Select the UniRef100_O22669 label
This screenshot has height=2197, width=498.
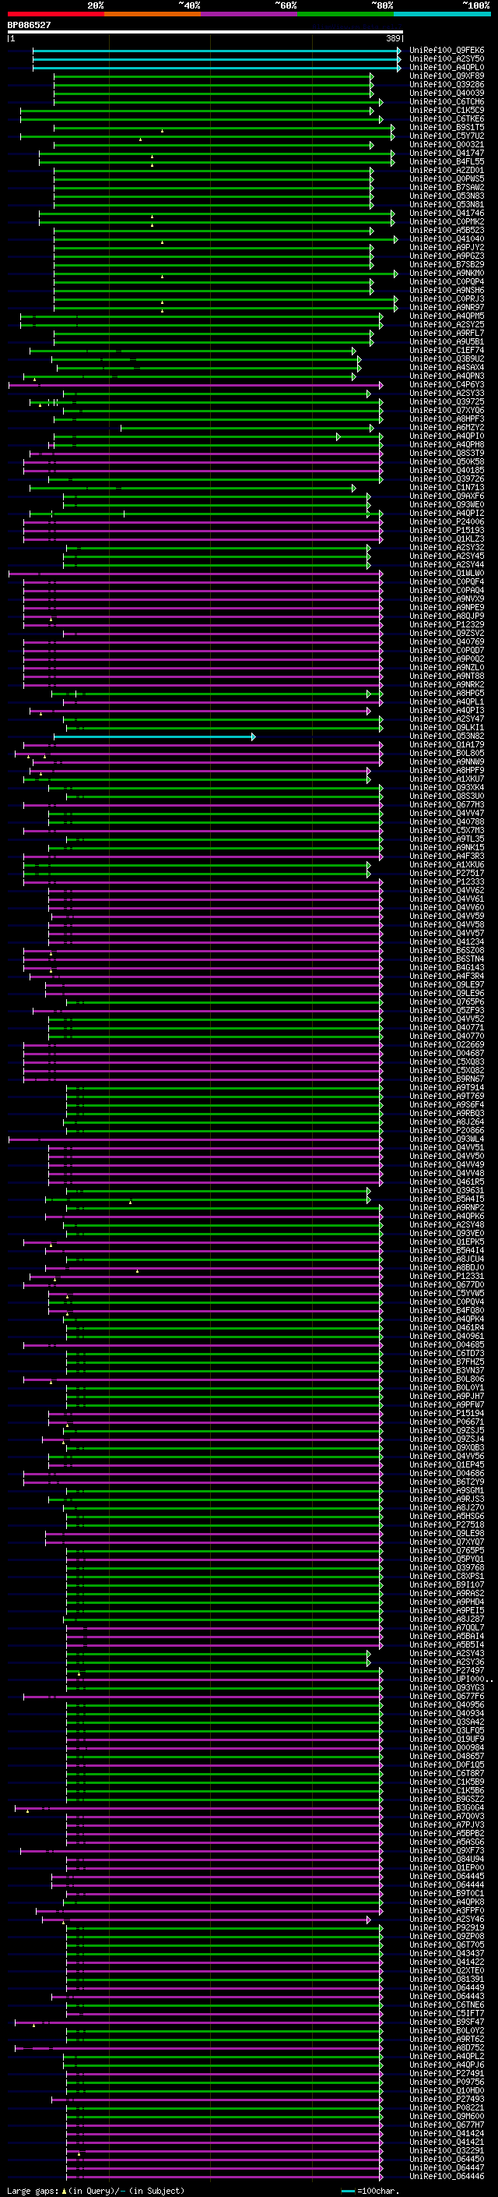click(x=446, y=1046)
